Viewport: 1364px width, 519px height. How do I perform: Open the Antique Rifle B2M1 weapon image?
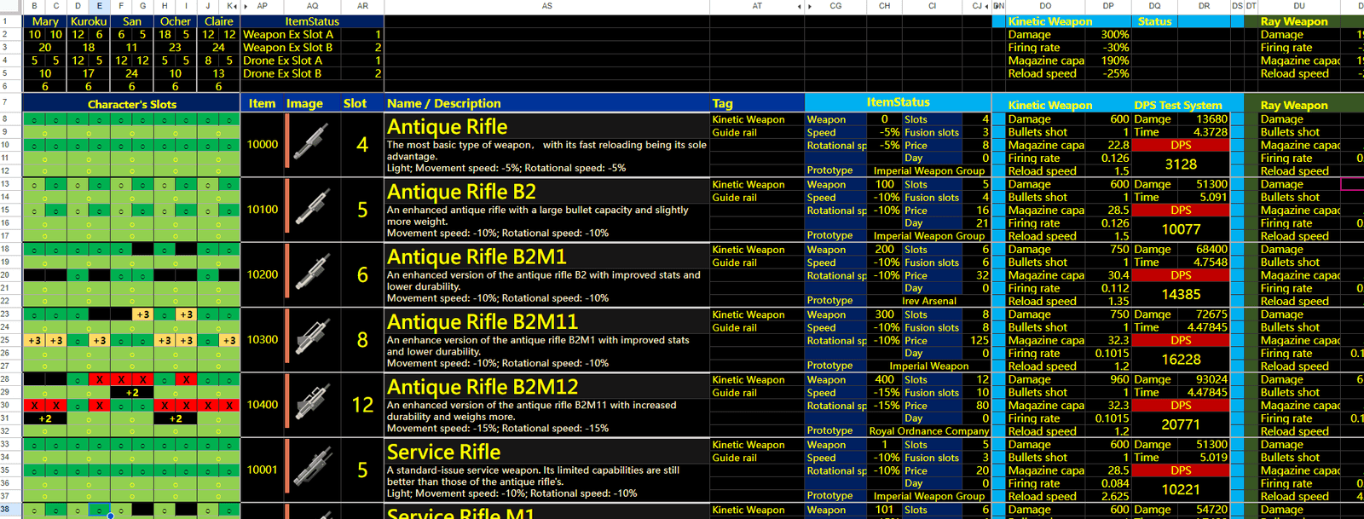click(x=311, y=274)
